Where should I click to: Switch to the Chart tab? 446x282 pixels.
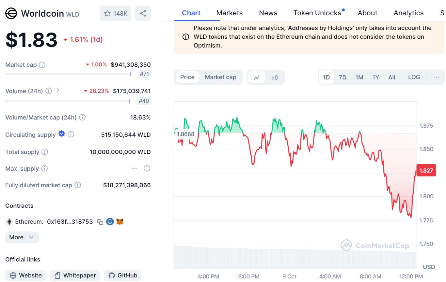191,13
